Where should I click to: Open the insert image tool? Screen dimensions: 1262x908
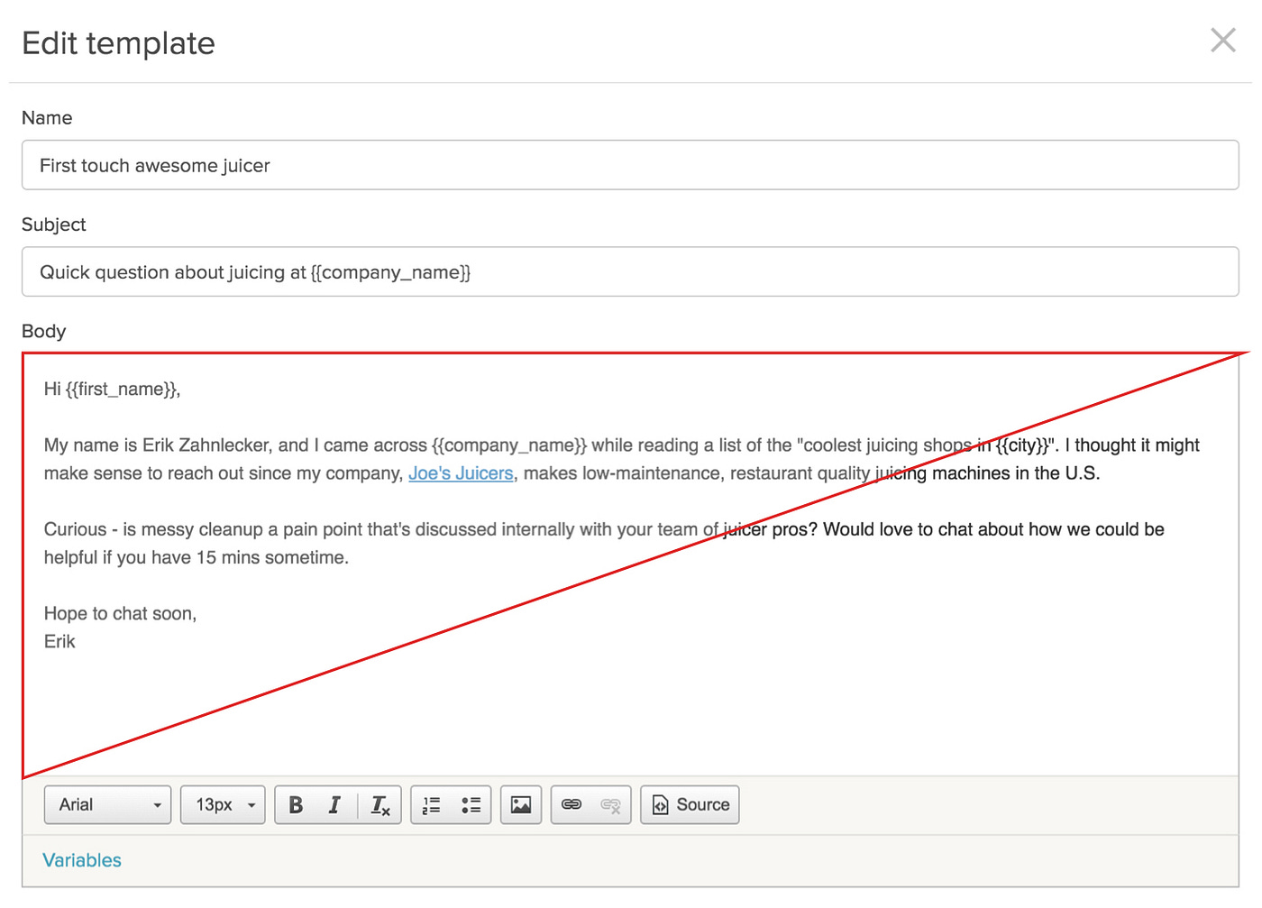pos(520,804)
